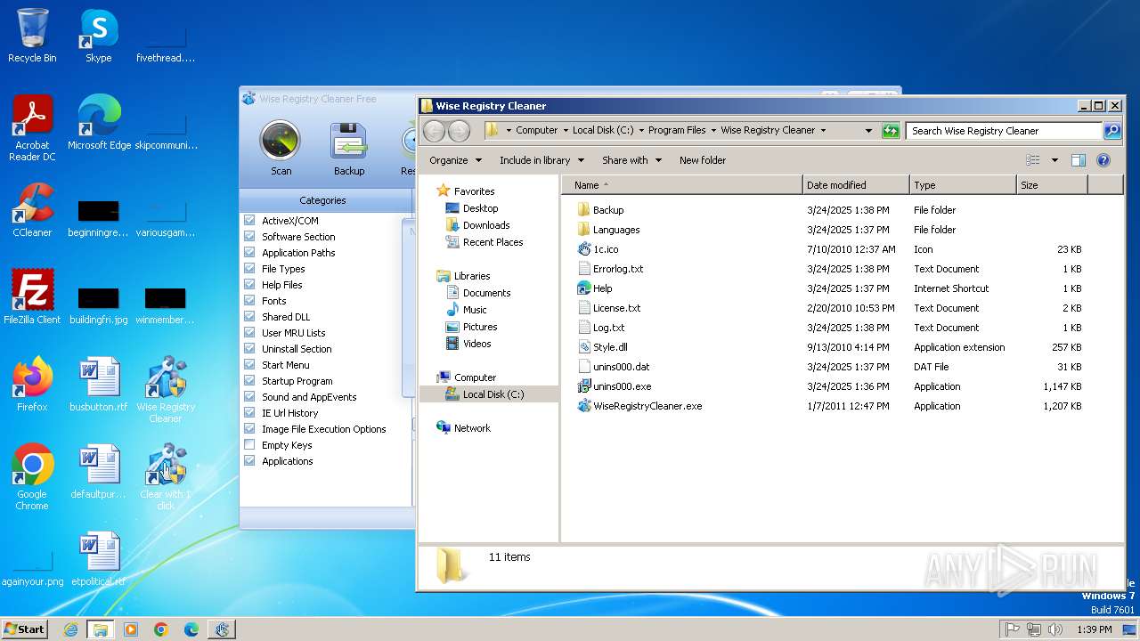Open the Organize dropdown menu
Image resolution: width=1140 pixels, height=641 pixels.
click(x=455, y=160)
